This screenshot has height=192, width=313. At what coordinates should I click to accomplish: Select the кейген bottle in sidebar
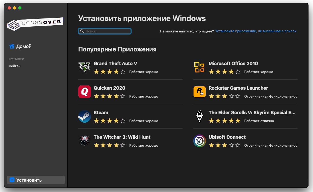(x=15, y=66)
